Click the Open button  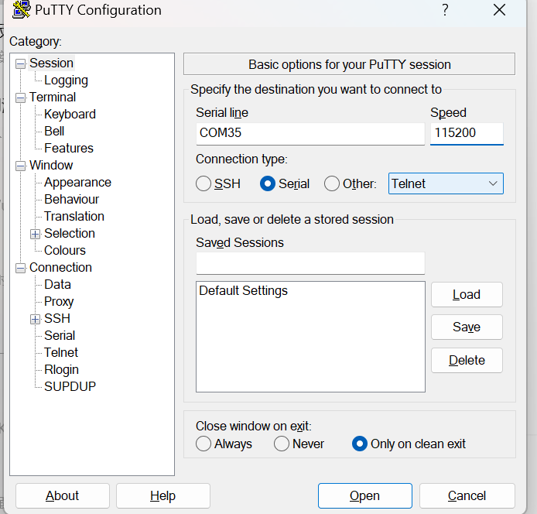[x=365, y=496]
